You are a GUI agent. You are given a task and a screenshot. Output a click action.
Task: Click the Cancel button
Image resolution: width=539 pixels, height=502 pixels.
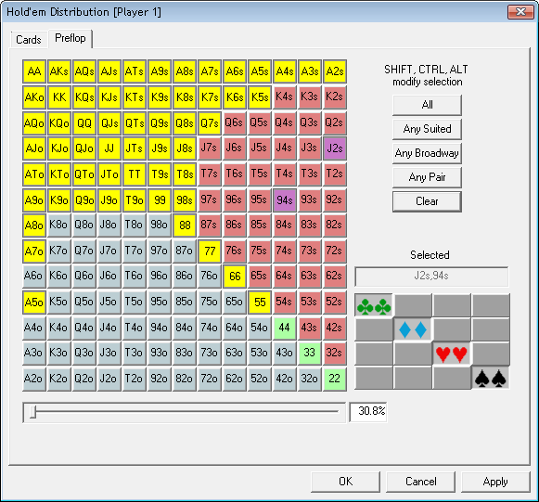421,482
